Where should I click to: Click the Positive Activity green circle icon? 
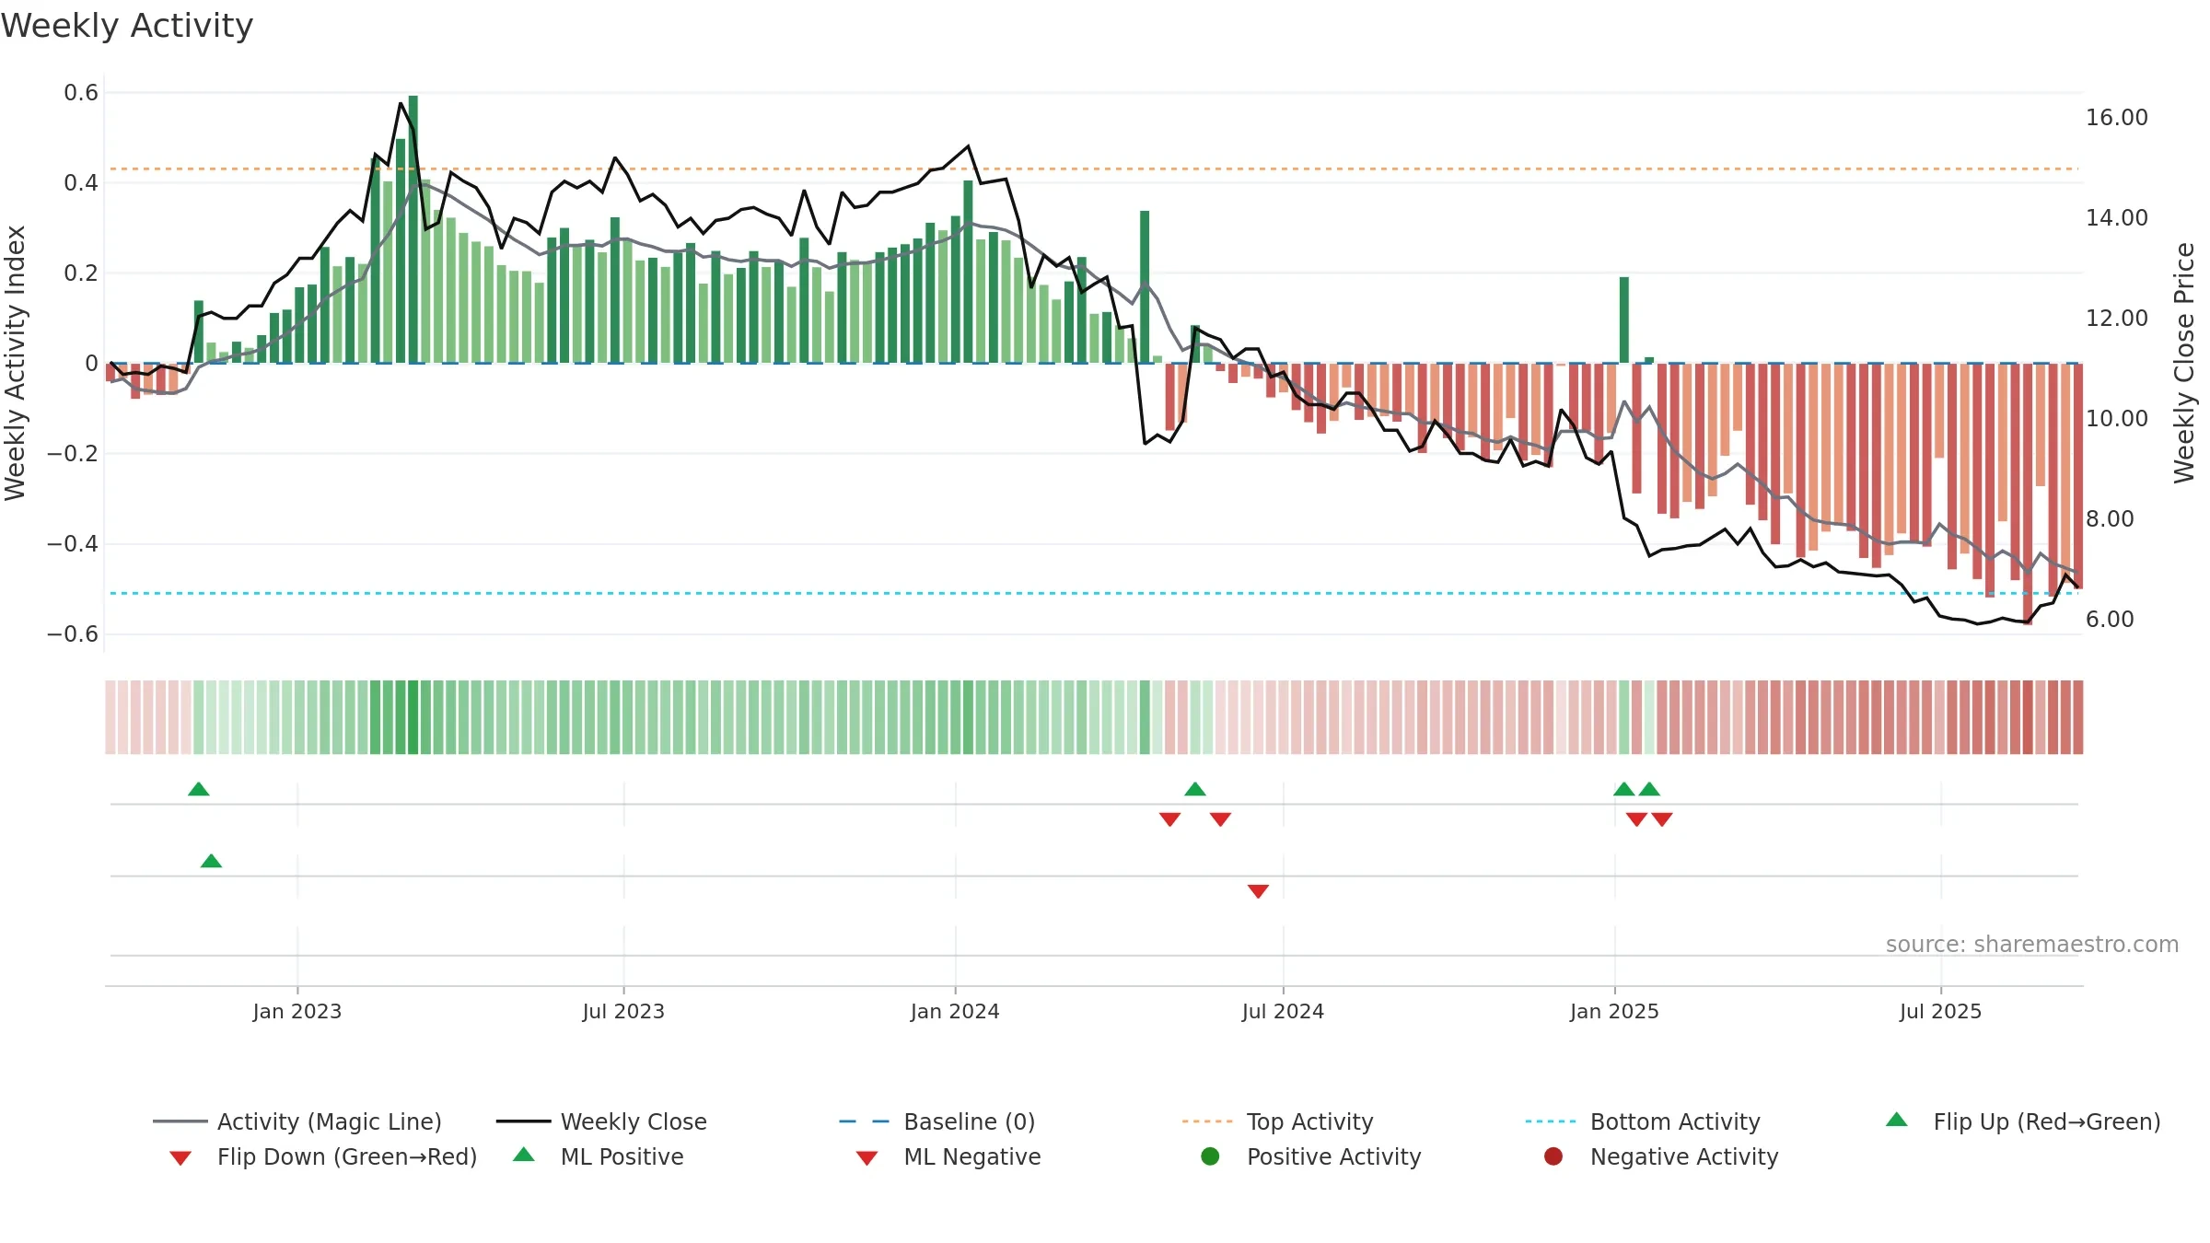coord(1210,1156)
